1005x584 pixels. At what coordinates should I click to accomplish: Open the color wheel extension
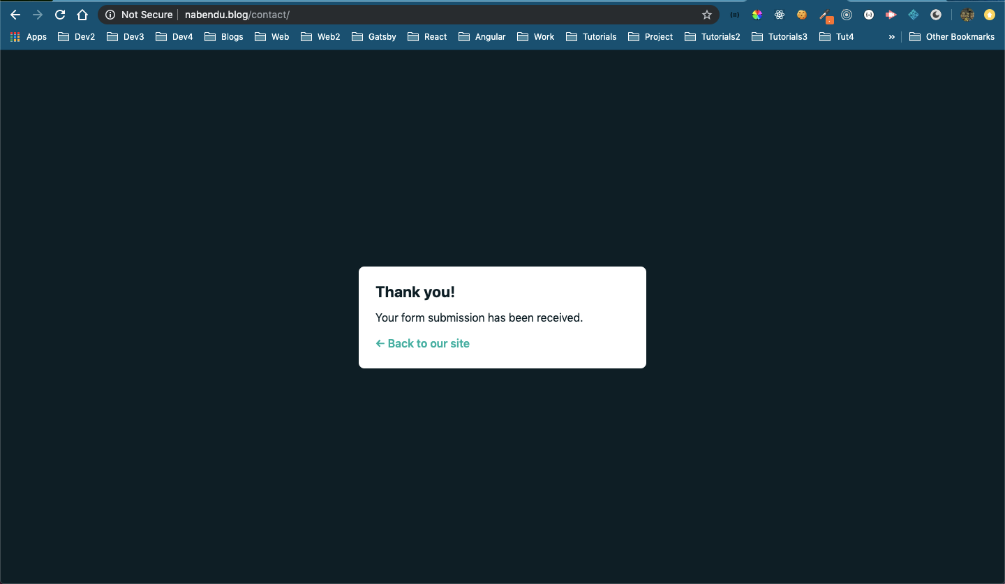tap(757, 15)
